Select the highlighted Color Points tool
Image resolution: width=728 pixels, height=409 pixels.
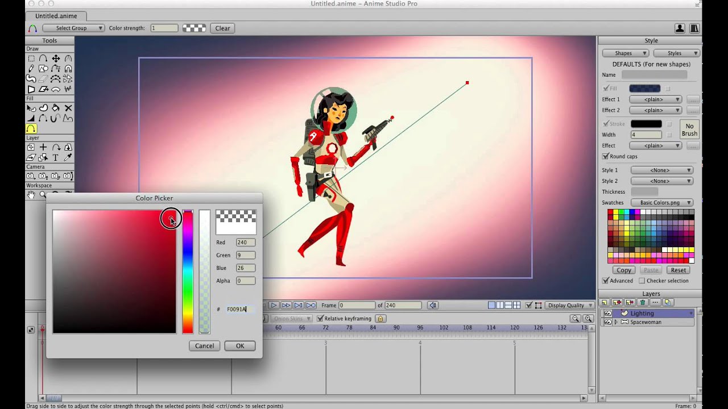[31, 129]
